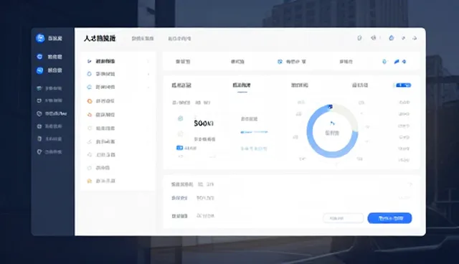The image size is (459, 264).
Task: Click the blue button in the lower card
Action: click(389, 218)
